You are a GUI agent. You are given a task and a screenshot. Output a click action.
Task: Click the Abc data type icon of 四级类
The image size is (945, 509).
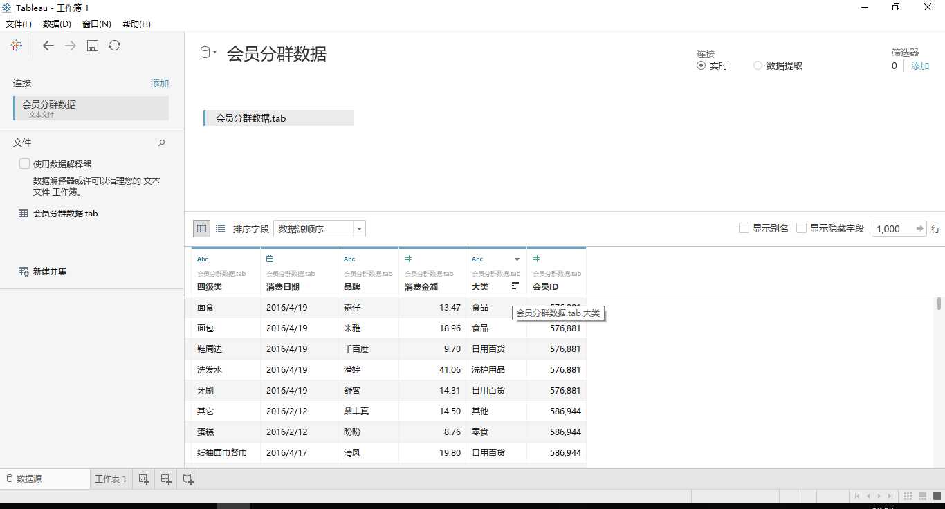click(x=203, y=259)
